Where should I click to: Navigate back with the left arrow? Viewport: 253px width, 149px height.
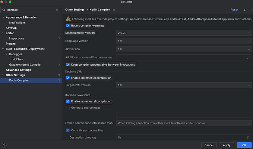[x=245, y=10]
